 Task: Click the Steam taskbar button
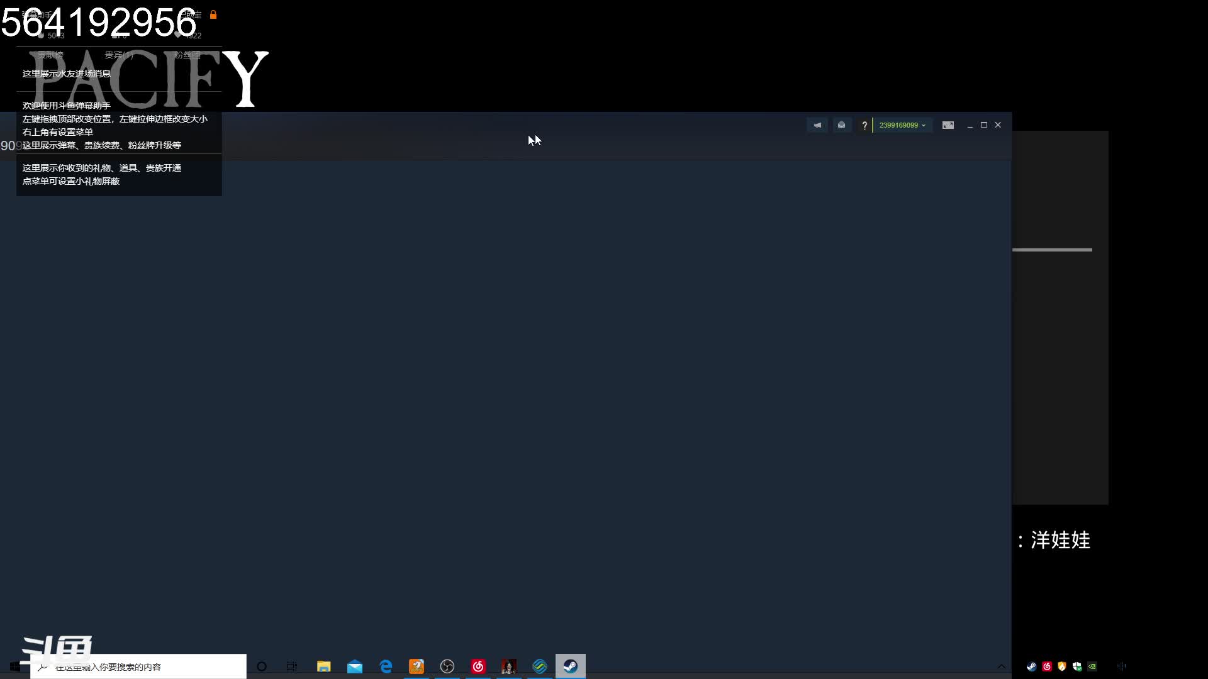571,666
